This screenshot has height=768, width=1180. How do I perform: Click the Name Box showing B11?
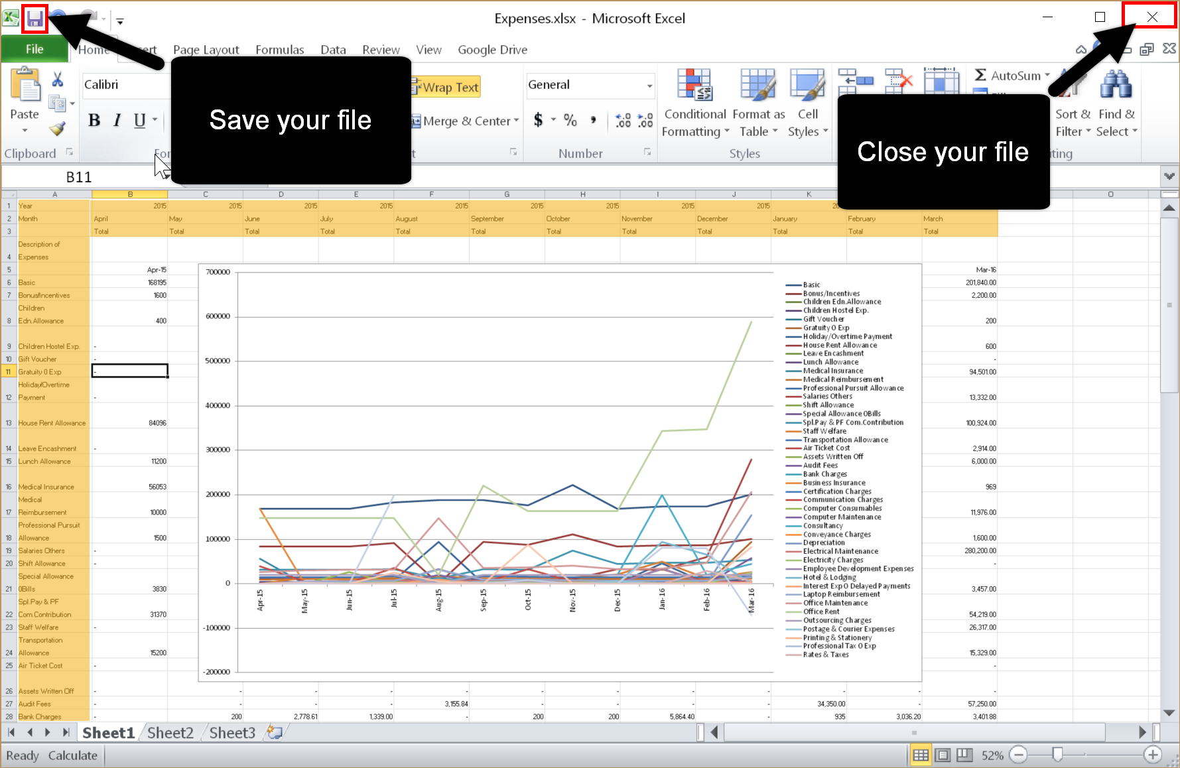(79, 177)
